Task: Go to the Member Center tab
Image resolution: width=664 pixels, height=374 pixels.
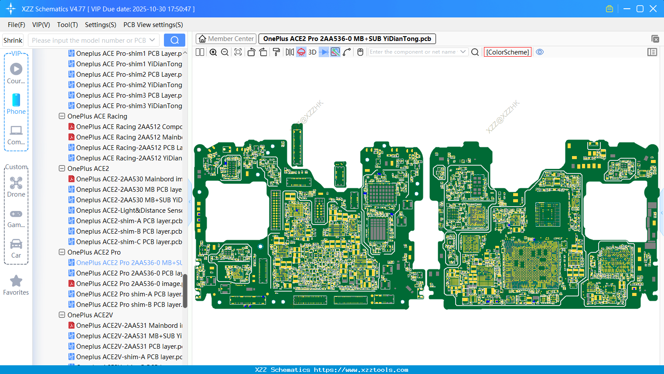Action: click(226, 39)
